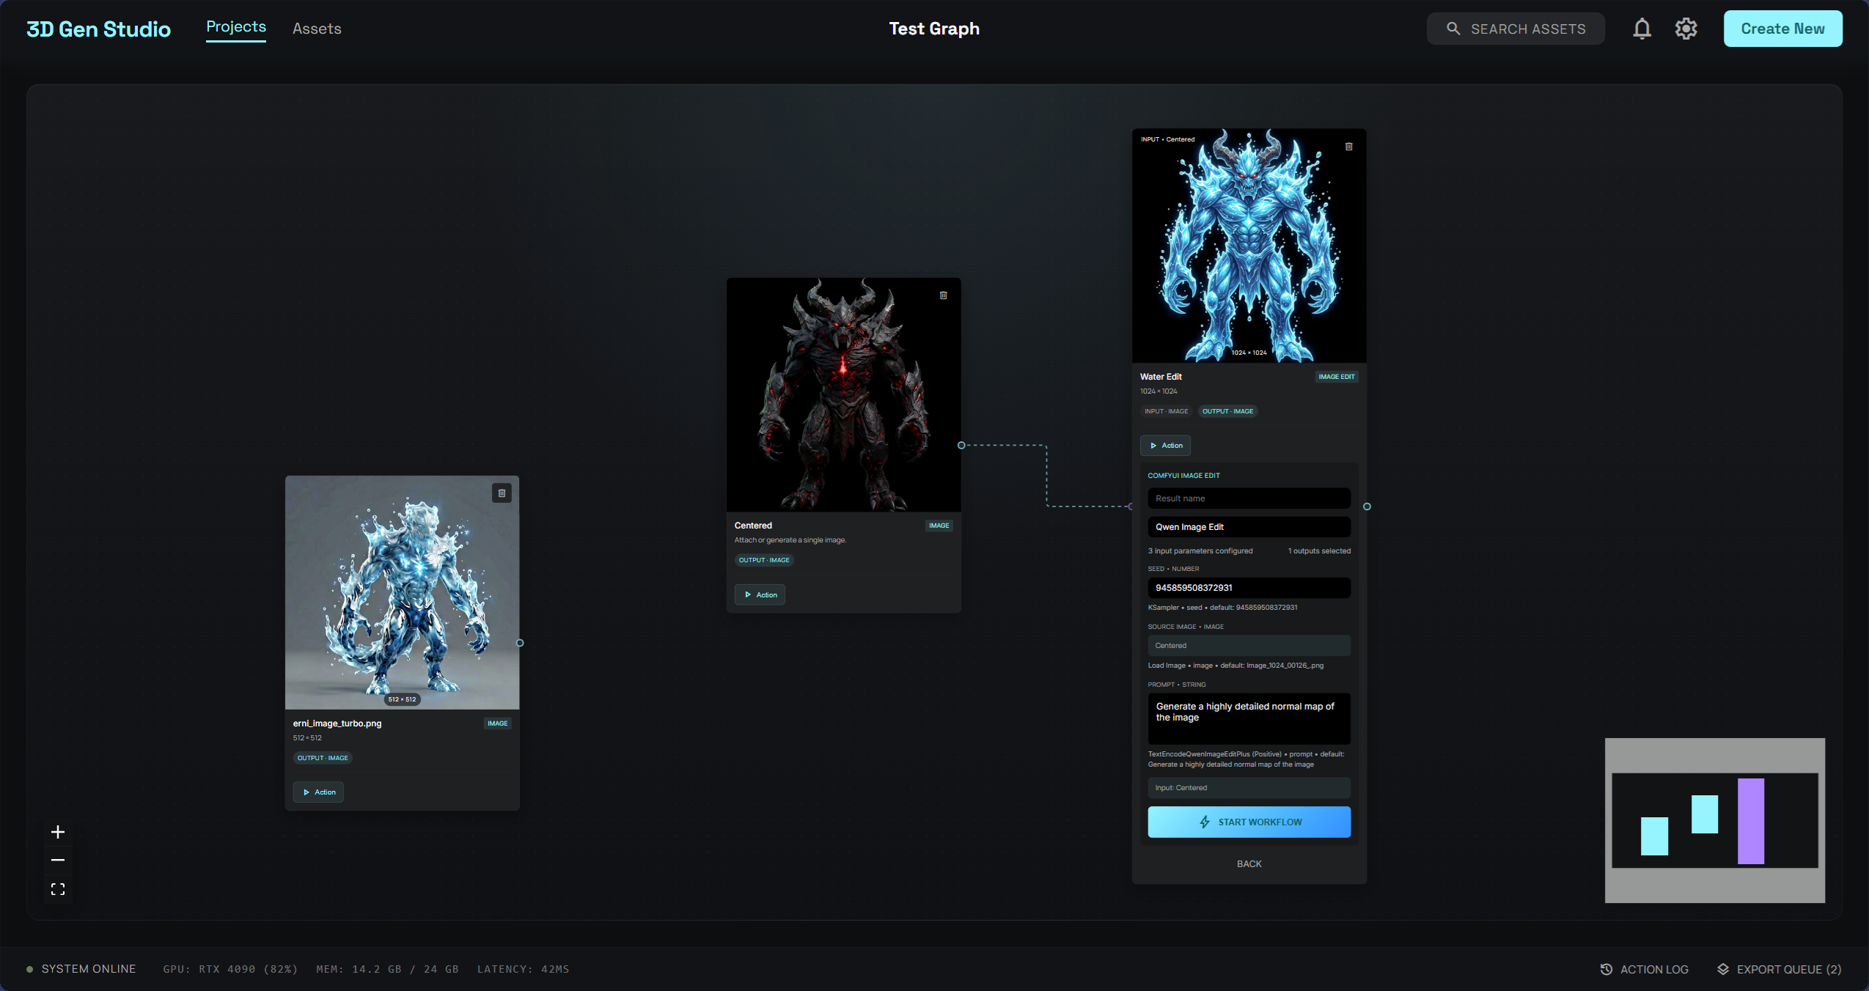Open the Qwen Image Edit workflow selector
This screenshot has width=1869, height=991.
point(1247,526)
